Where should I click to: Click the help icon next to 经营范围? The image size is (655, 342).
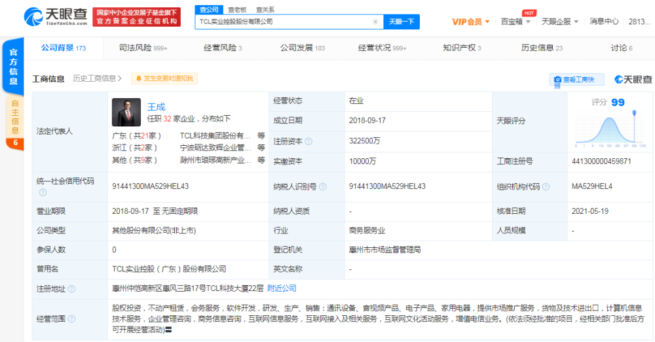71,319
